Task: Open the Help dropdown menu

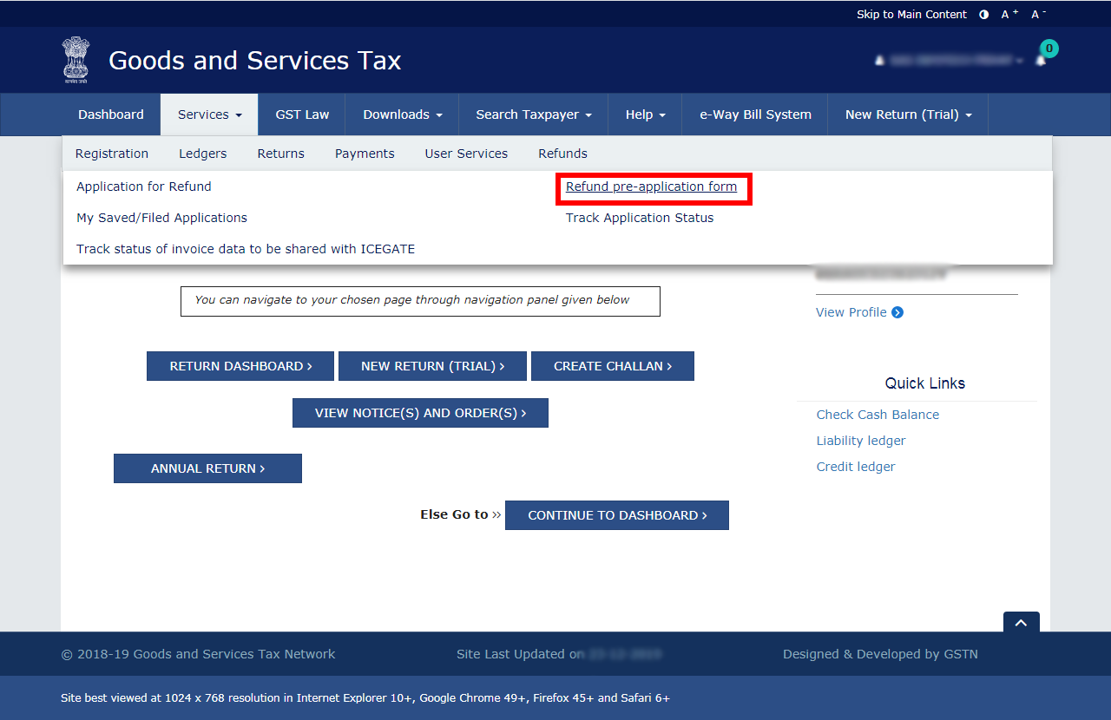Action: click(x=645, y=115)
